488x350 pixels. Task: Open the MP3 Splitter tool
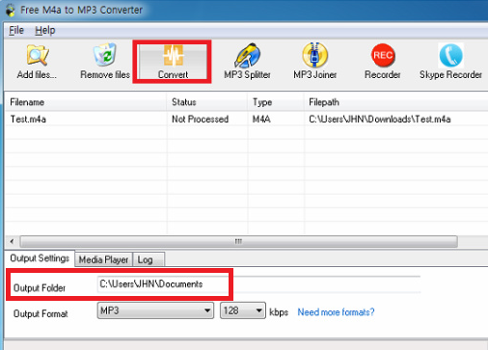click(247, 62)
